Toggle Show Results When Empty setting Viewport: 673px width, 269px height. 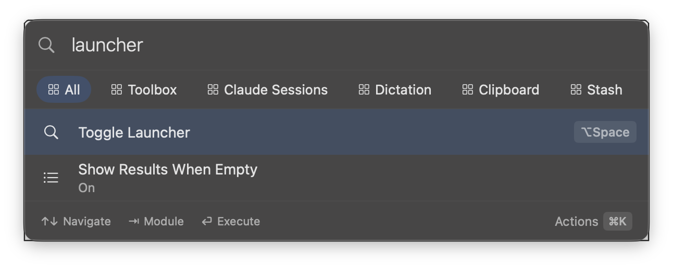168,178
